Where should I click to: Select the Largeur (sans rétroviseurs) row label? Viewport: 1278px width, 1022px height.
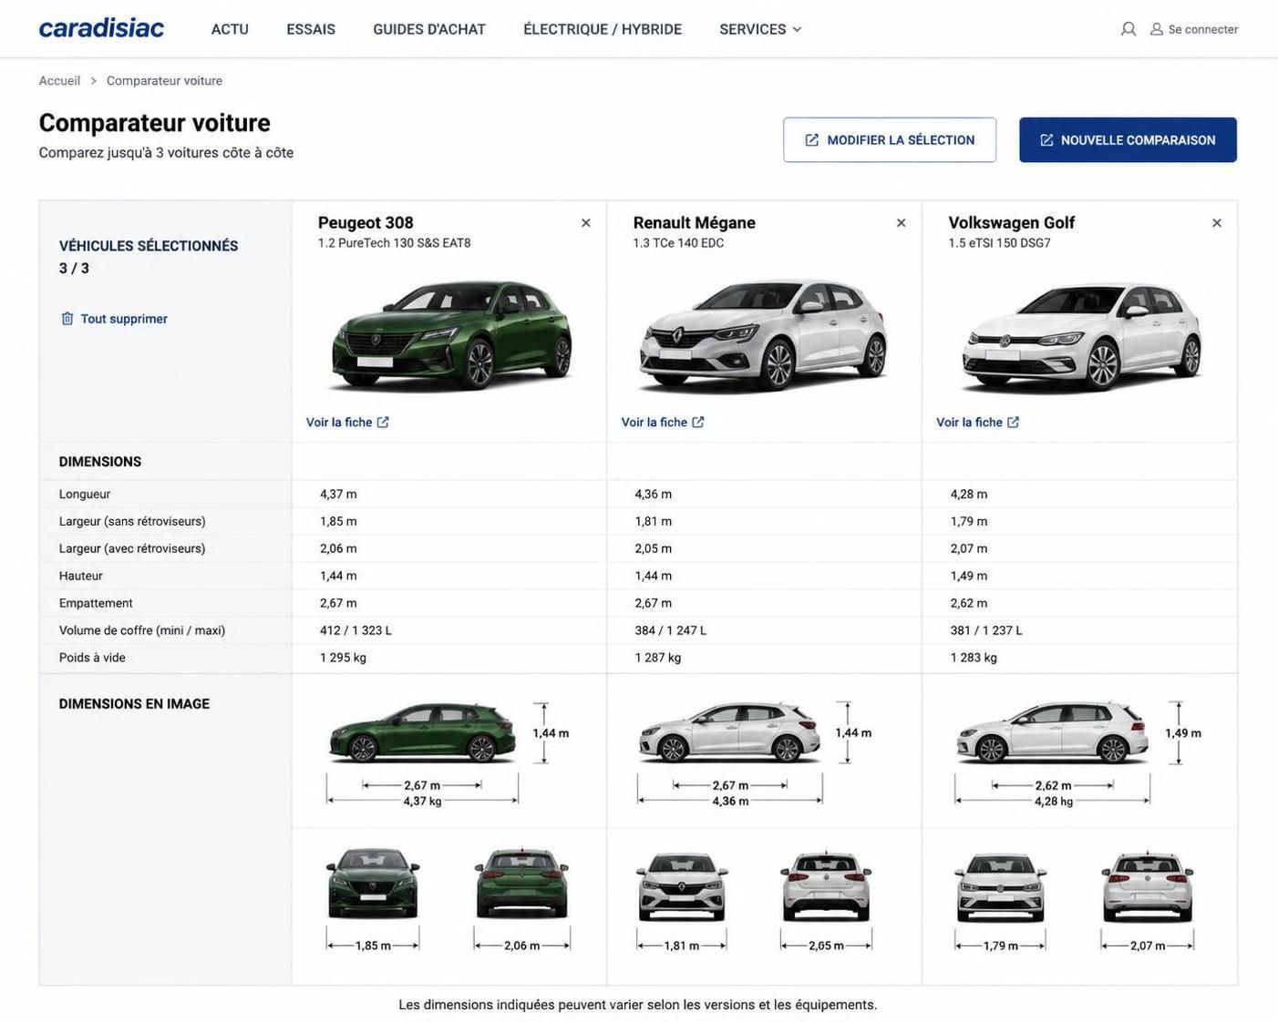[x=132, y=522]
